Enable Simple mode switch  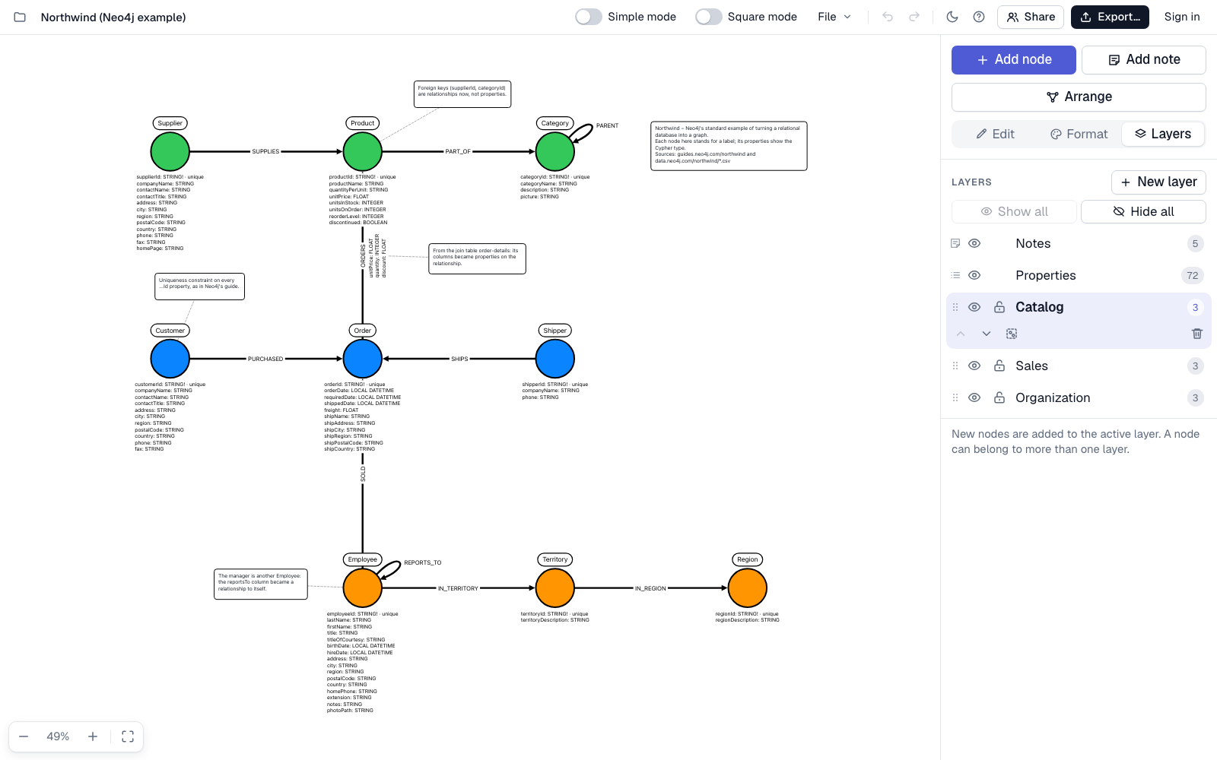point(589,17)
